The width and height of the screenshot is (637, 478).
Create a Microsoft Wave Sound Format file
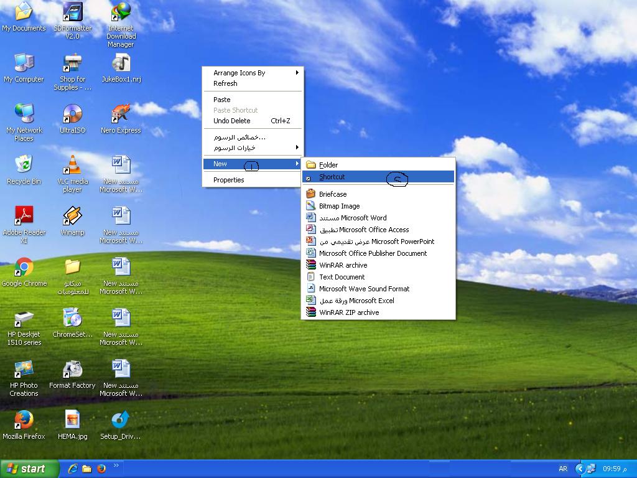[x=378, y=289]
